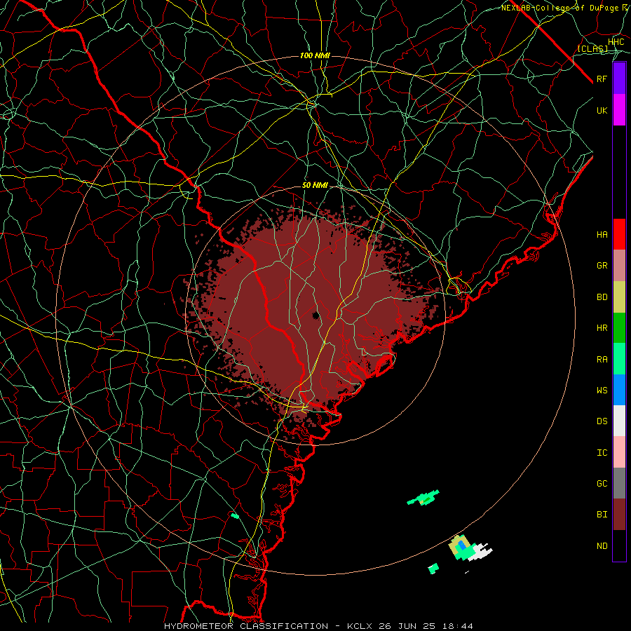The image size is (631, 631).
Task: Select the gray GC legend swatch
Action: point(619,483)
